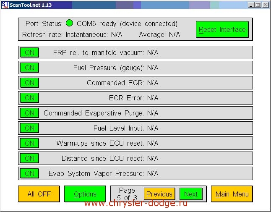Toggle ON button for EGR Error
Viewport: 271px width, 212px height.
tap(29, 98)
